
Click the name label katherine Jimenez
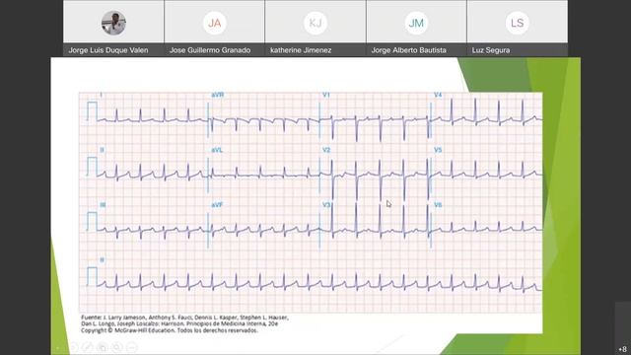(x=301, y=50)
